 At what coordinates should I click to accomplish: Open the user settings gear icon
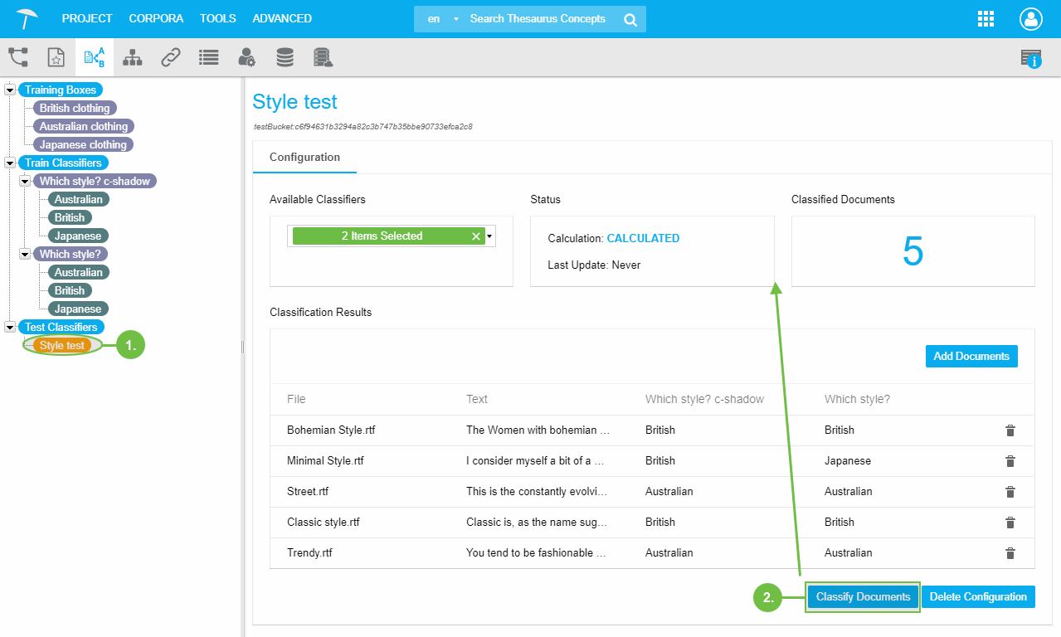coord(246,57)
